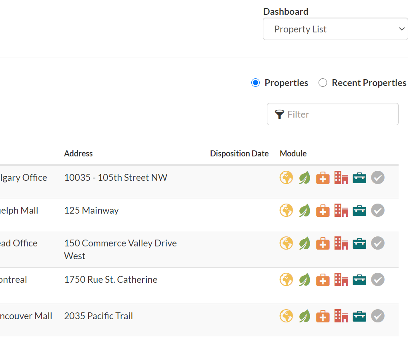Open green leaf module for 10035 - 105th Street NW
417x344 pixels.
pos(305,178)
